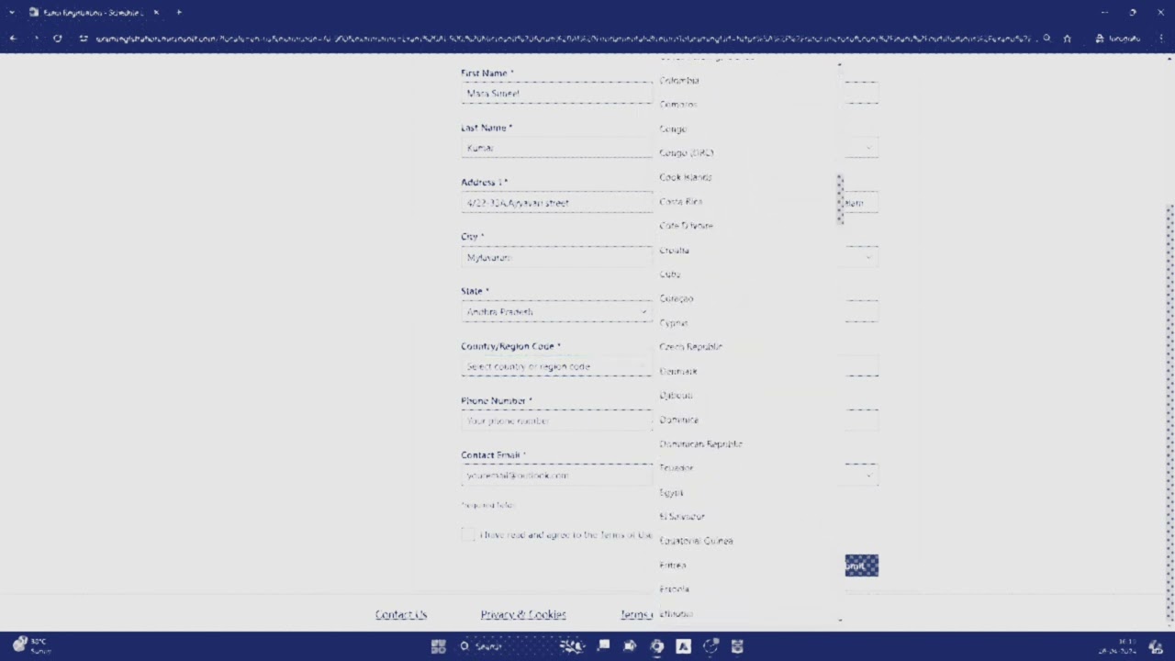
Task: Choose Congo (DRC) from the list
Action: click(686, 153)
